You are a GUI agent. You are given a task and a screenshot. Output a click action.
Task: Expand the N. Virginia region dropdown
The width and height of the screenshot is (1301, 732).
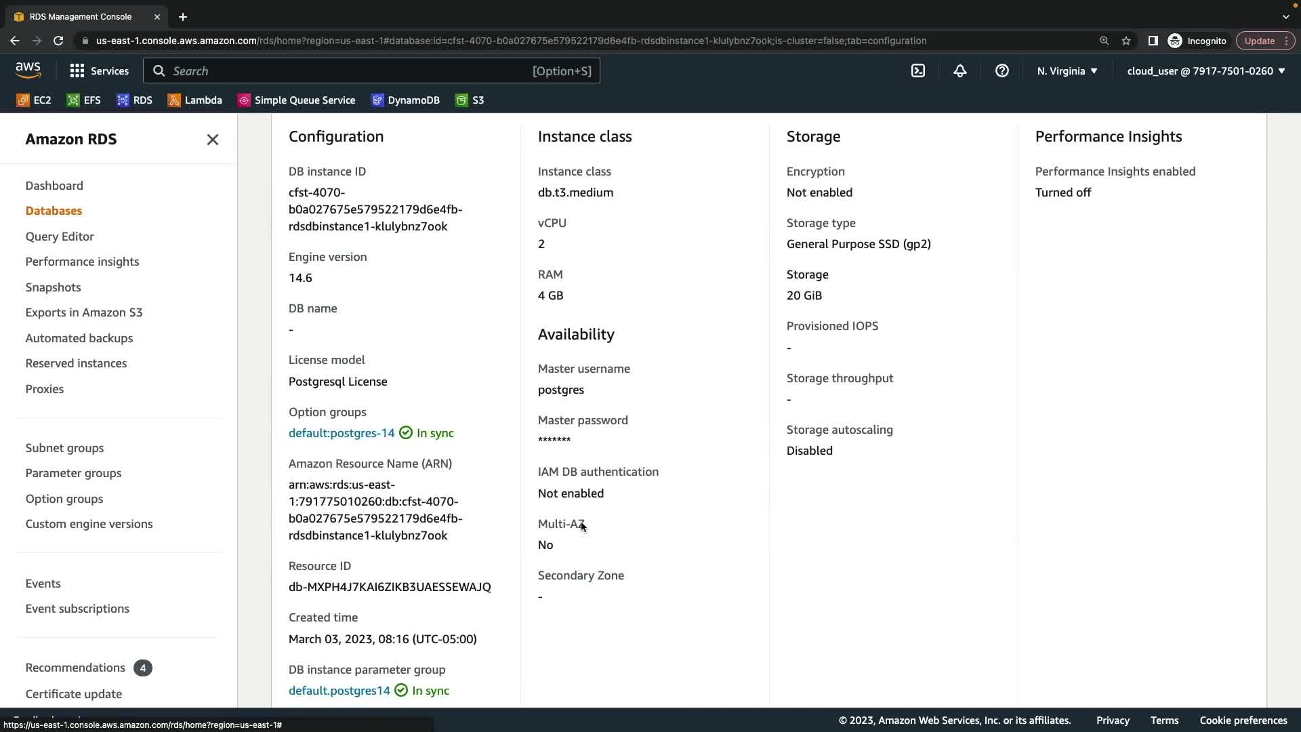[1067, 70]
